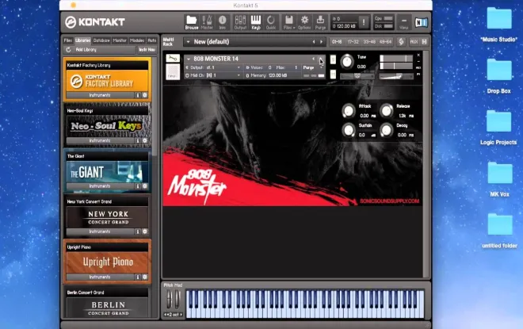Toggle the Keyb on-screen keyboard
Screen dimensions: 523x329
coord(256,22)
